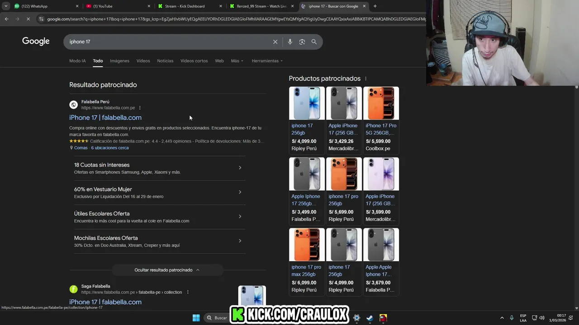Click the magnifier search submit icon
The width and height of the screenshot is (579, 325).
(314, 42)
